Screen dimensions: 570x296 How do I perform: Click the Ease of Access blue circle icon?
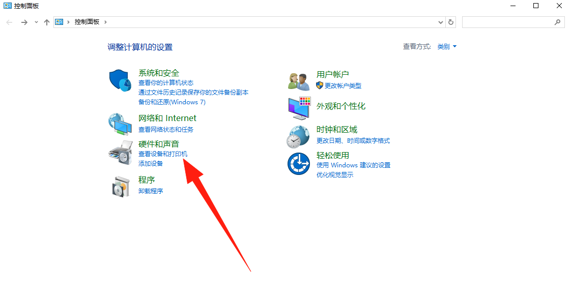coord(299,163)
